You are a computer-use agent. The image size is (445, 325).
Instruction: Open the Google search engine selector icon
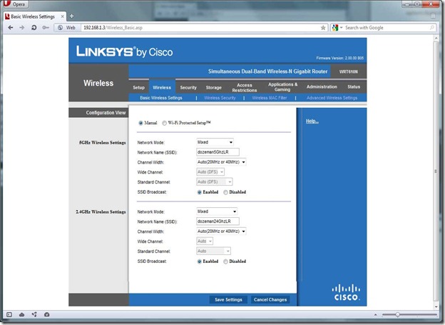pyautogui.click(x=337, y=28)
